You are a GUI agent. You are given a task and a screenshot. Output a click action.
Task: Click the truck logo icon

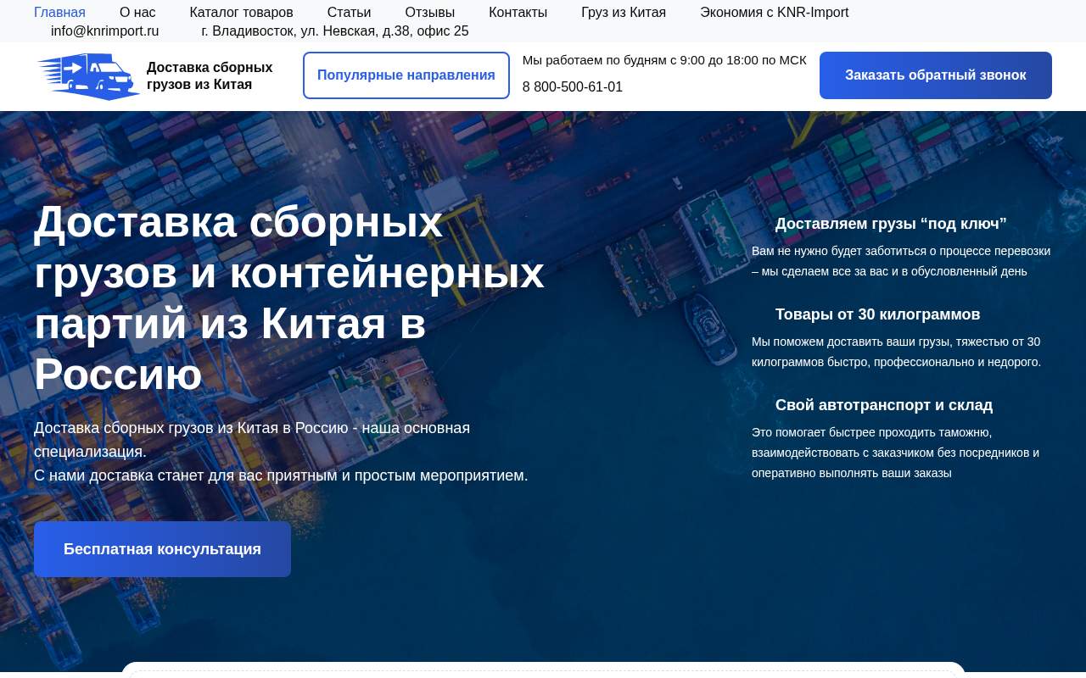coord(89,76)
